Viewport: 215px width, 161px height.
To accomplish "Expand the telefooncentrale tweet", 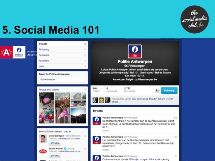I will point(106,131).
